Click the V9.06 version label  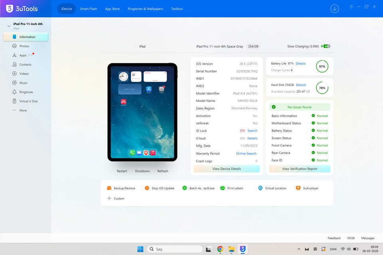(351, 238)
